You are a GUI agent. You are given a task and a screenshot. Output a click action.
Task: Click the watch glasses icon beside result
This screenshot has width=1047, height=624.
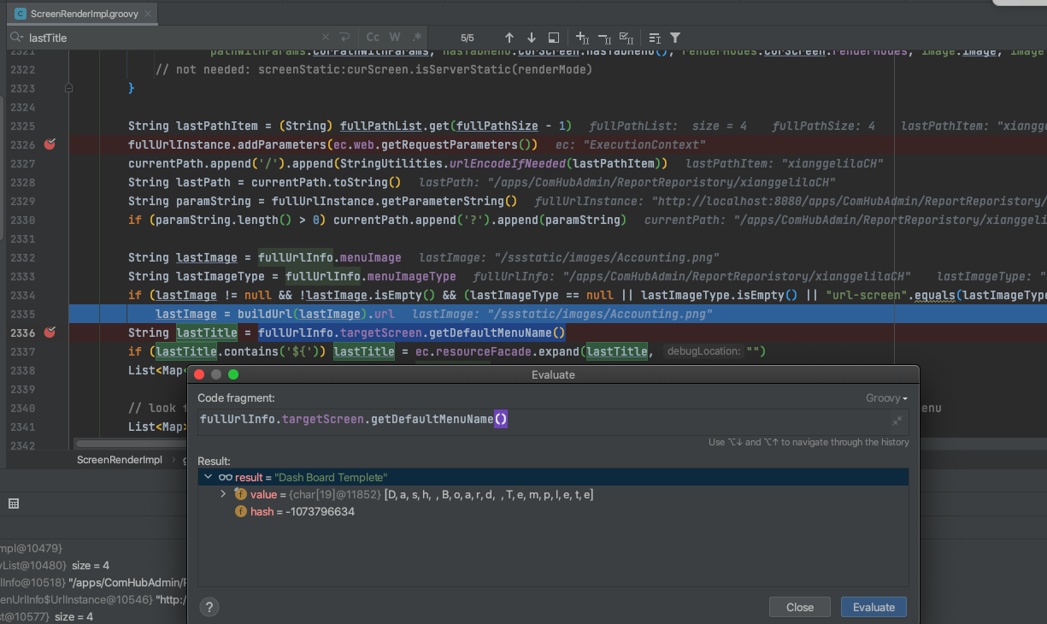pyautogui.click(x=226, y=477)
